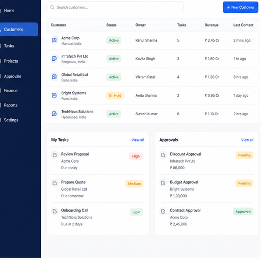Click the Revenue column header

click(212, 25)
